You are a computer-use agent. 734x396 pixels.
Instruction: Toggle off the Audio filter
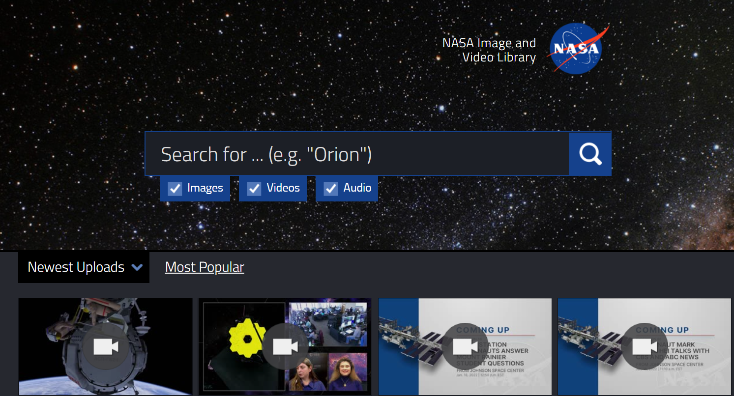[x=330, y=188]
